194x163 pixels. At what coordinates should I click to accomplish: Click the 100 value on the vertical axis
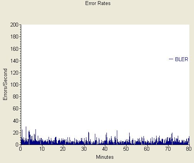point(14,85)
